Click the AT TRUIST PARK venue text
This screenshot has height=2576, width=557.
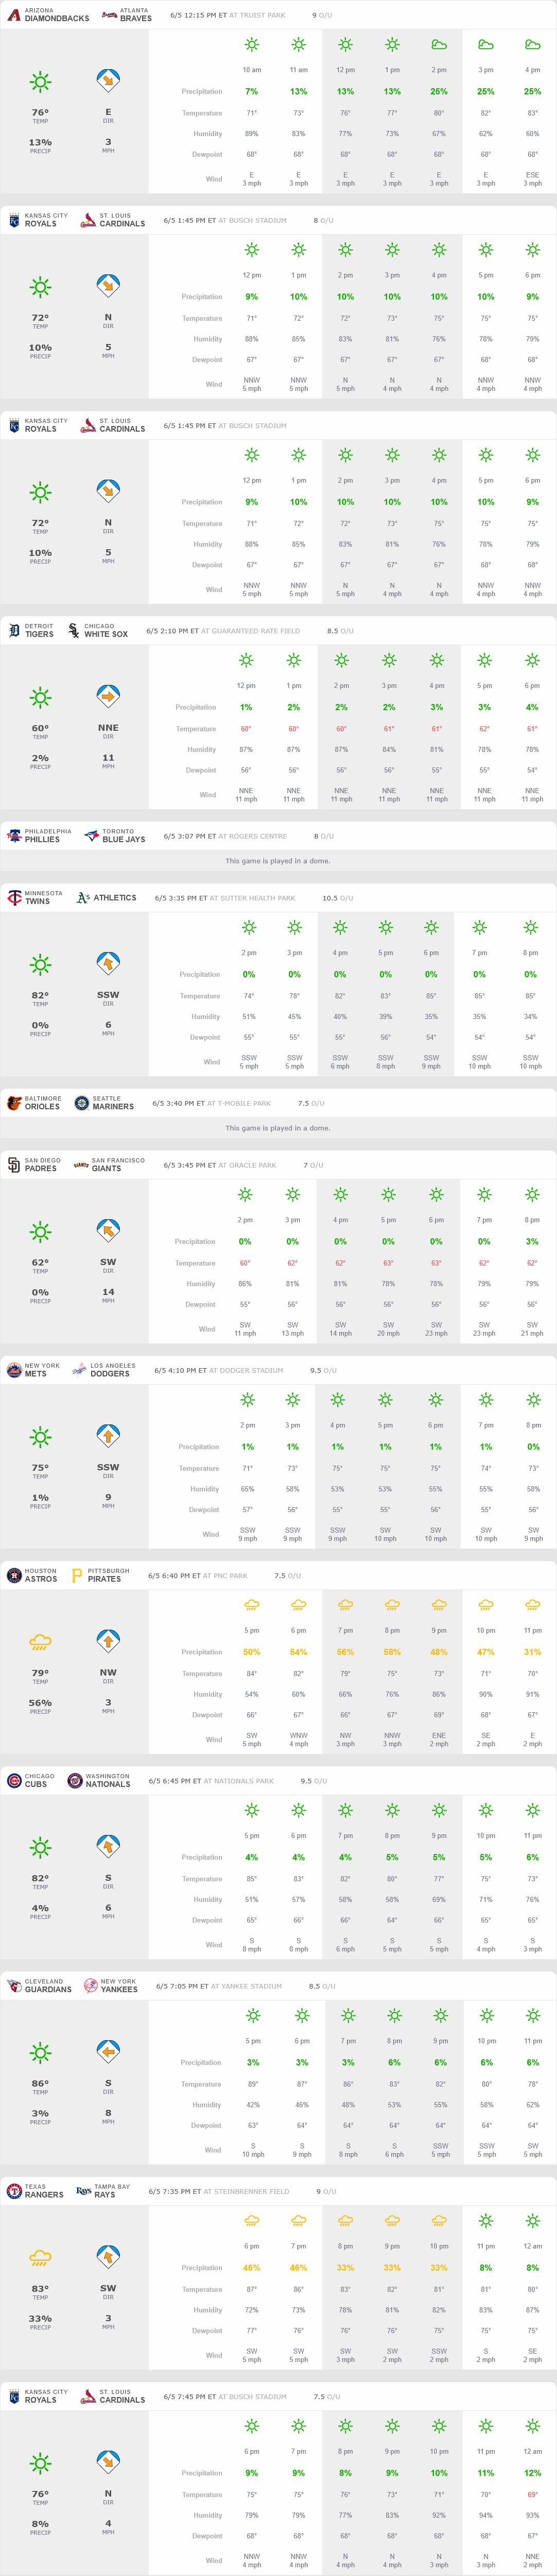pyautogui.click(x=257, y=16)
